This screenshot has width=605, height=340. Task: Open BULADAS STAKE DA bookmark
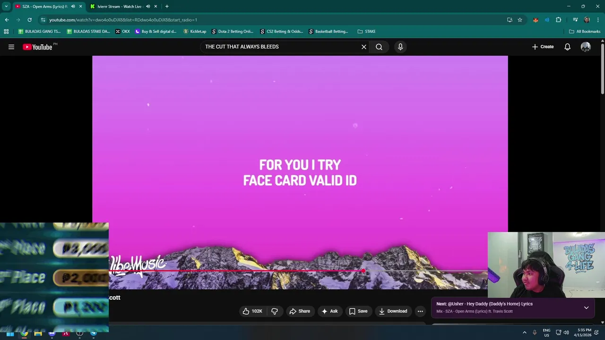[88, 32]
